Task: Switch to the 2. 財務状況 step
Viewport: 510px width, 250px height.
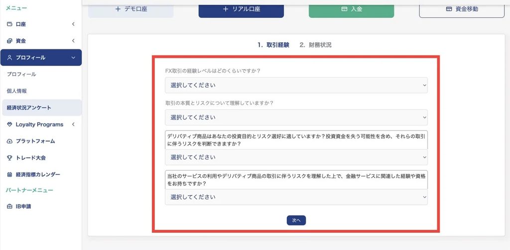Action: point(315,45)
